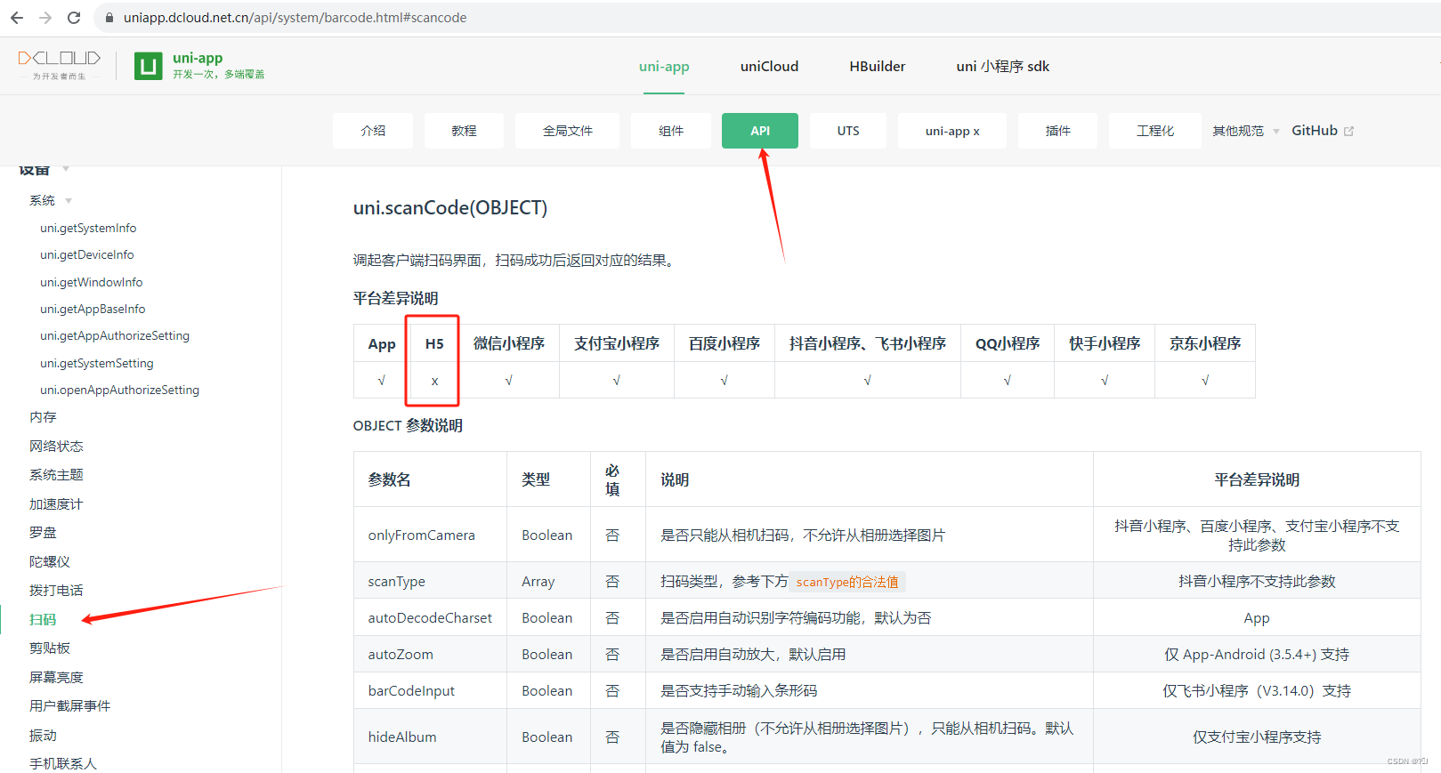Click the uni.scanCode(OBJECT) heading
This screenshot has height=773, width=1441.
450,208
